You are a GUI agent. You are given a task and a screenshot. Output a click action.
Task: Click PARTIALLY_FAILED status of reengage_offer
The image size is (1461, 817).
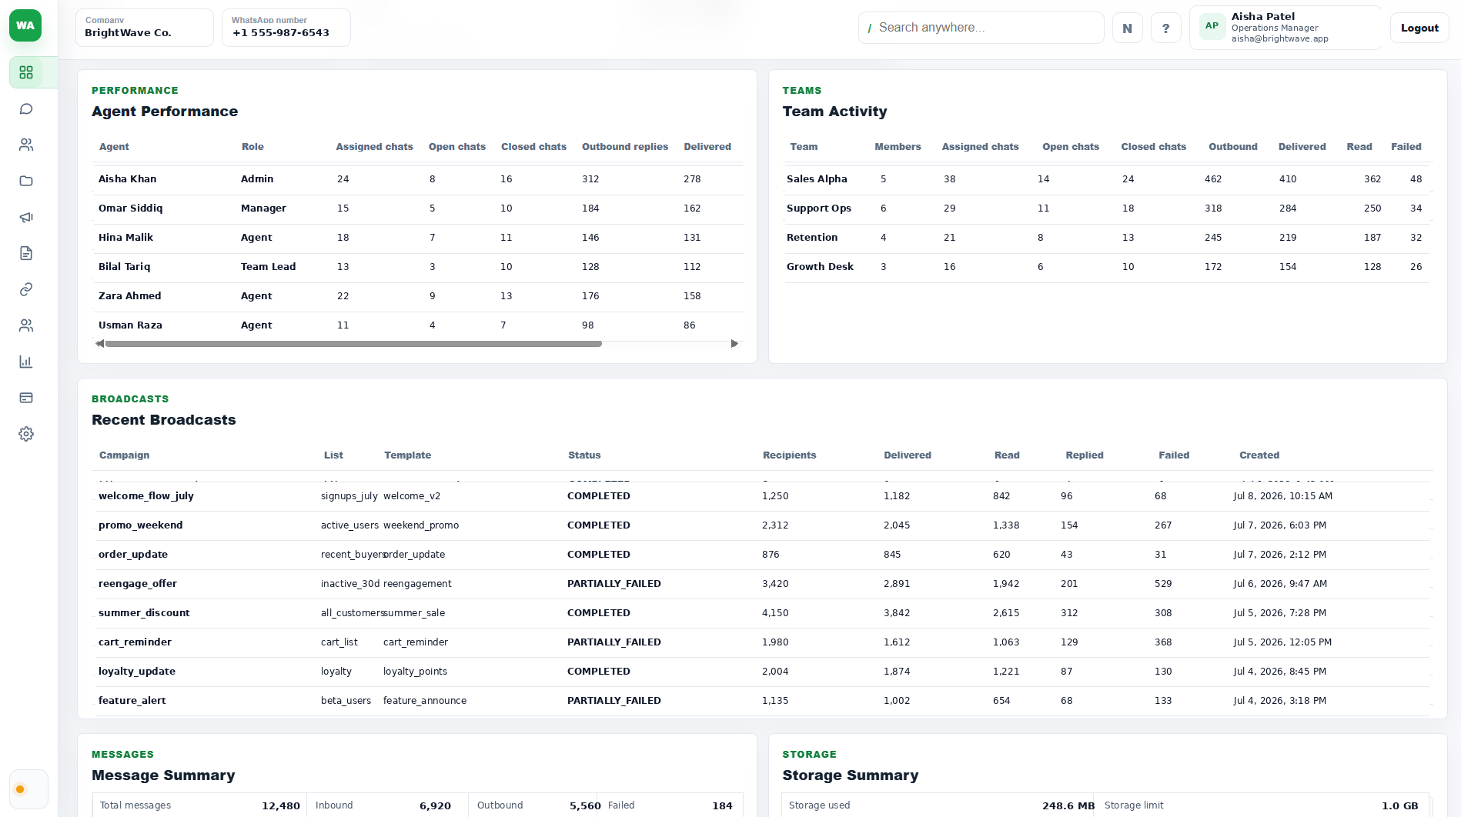pos(614,584)
